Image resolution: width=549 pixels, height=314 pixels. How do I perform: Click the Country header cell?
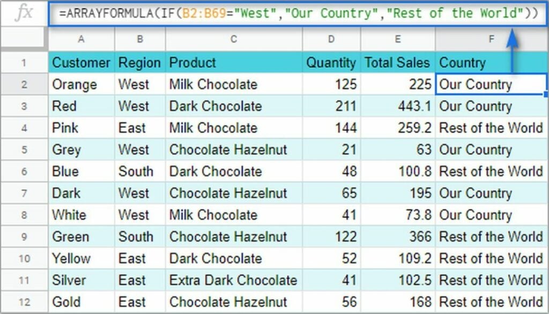pos(491,63)
